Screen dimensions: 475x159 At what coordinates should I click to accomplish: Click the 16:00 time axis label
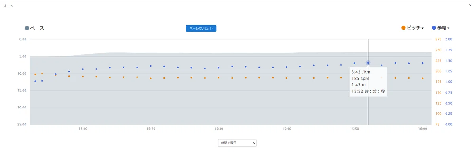422,129
